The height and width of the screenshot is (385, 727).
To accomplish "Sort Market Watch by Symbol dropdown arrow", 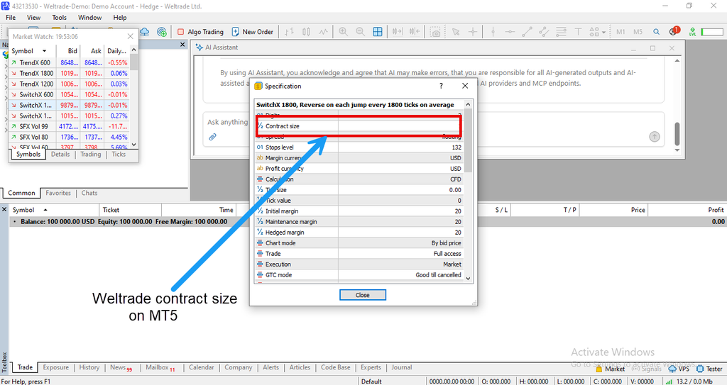I will tap(45, 51).
